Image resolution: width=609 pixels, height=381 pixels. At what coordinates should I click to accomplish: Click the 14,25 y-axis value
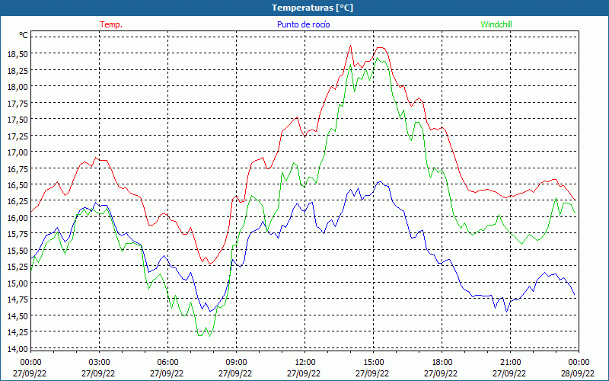[18, 332]
